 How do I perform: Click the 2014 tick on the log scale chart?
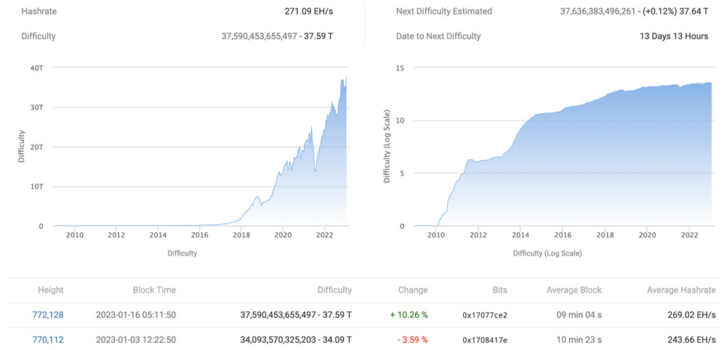[521, 235]
